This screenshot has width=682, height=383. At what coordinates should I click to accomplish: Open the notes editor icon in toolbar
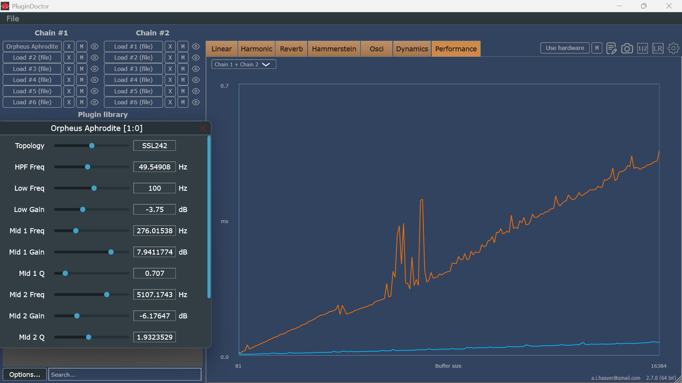click(x=611, y=48)
